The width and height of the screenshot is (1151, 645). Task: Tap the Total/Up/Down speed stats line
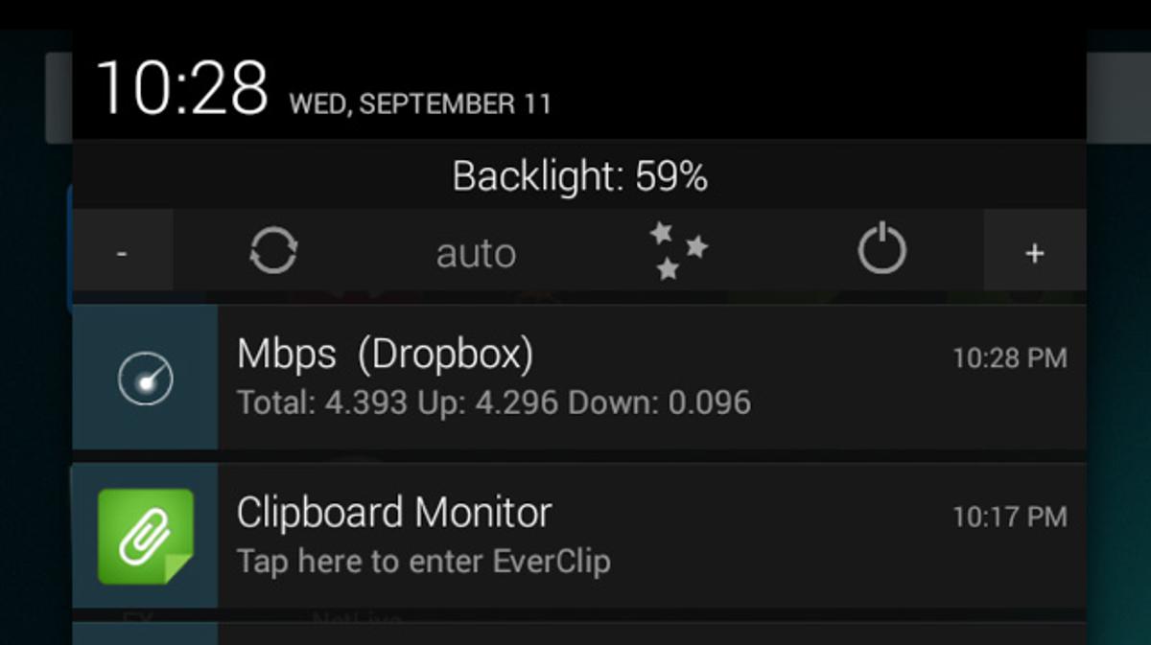click(493, 403)
